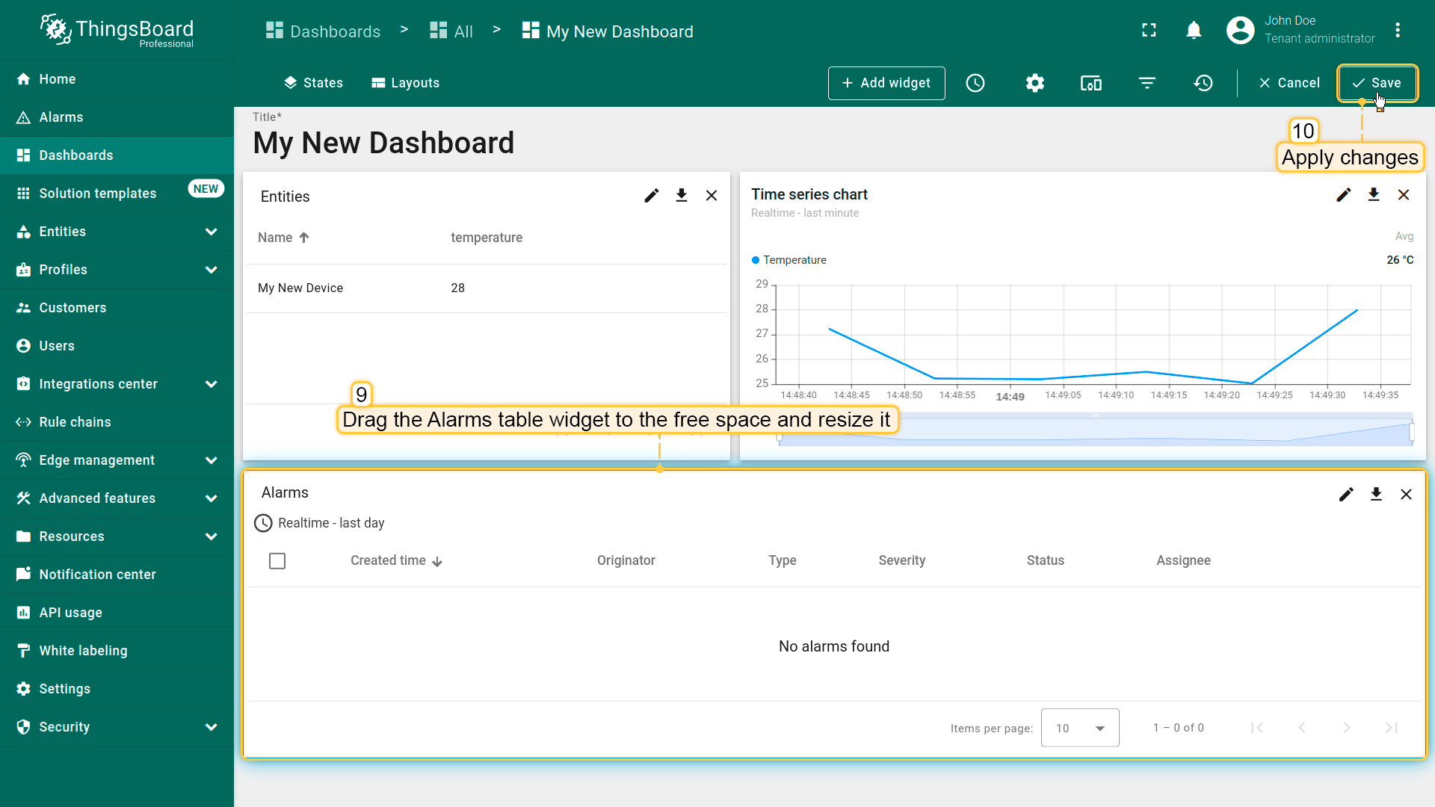Expand the Entities sidebar menu
This screenshot has width=1435, height=807.
coord(117,232)
